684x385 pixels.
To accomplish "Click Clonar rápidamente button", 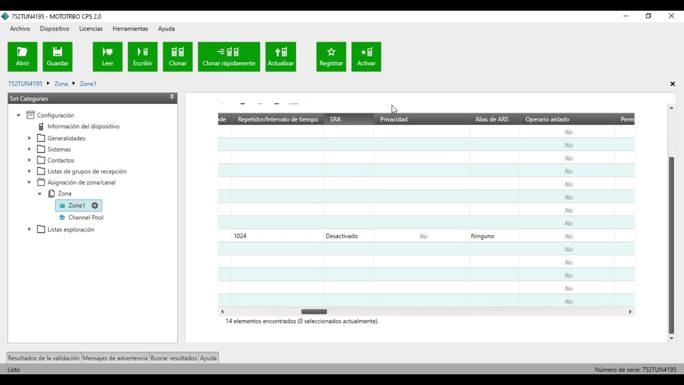I will click(x=229, y=57).
